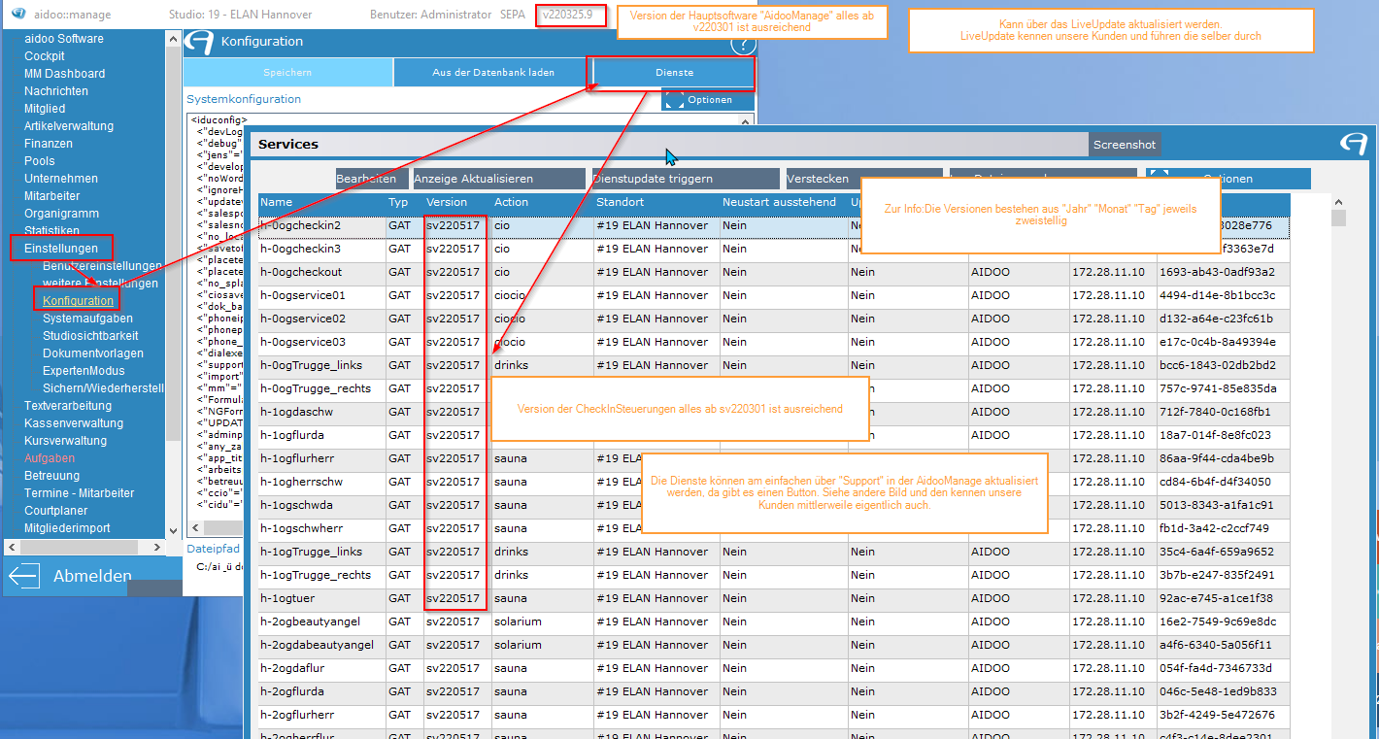Select service row h-2ogbeautyangel

click(774, 621)
